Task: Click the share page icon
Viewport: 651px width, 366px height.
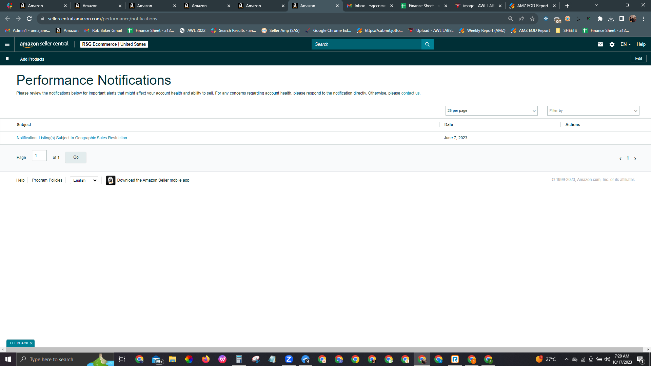Action: tap(521, 19)
